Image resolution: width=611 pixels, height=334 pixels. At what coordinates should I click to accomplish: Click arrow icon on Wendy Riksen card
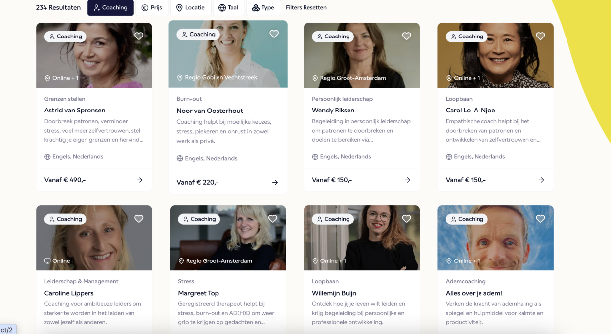click(x=407, y=180)
